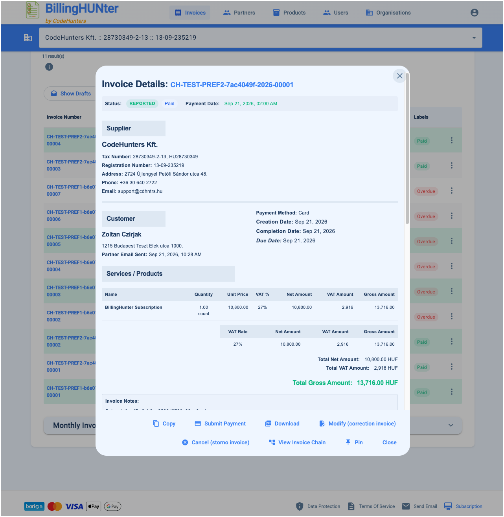Image resolution: width=504 pixels, height=517 pixels.
Task: Open actions menu for row PREF2 00002
Action: click(452, 341)
